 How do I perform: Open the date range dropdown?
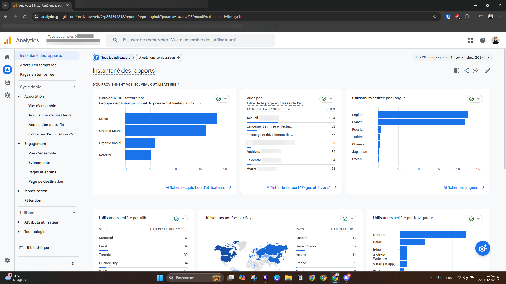[x=467, y=57]
